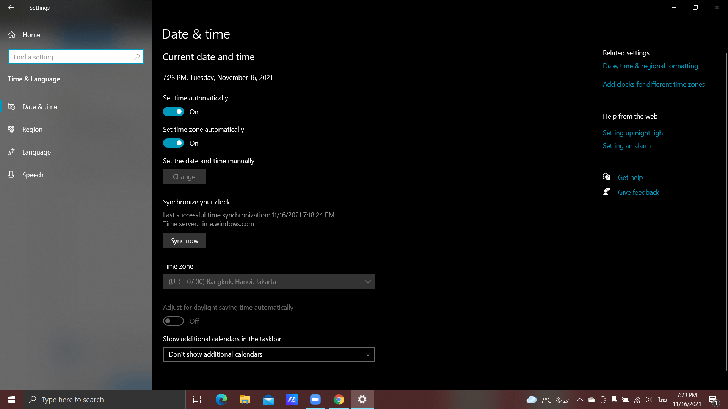Click the Find a setting field
Screen dimensions: 728x409
coord(72,57)
